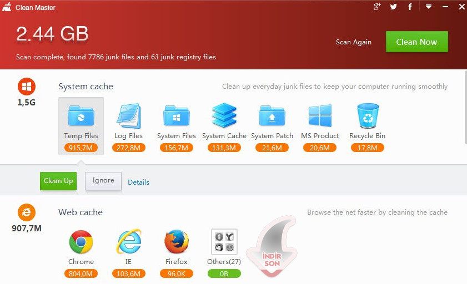The image size is (467, 284).
Task: Open the Google Plus share icon
Action: [x=377, y=7]
